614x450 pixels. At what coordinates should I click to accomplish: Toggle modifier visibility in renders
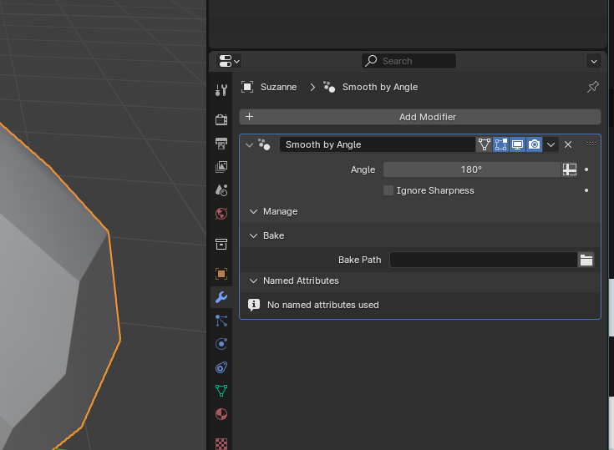pyautogui.click(x=534, y=144)
